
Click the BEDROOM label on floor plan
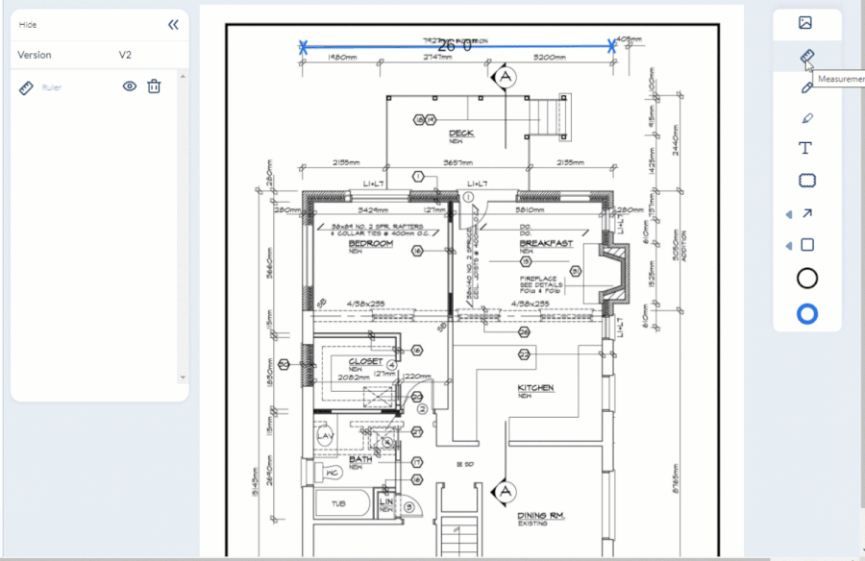coord(371,243)
